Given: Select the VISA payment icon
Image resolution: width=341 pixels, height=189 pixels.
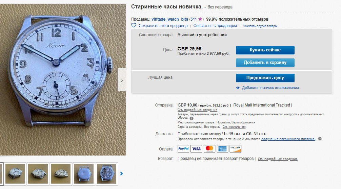Looking at the screenshot, I should click(x=196, y=149).
